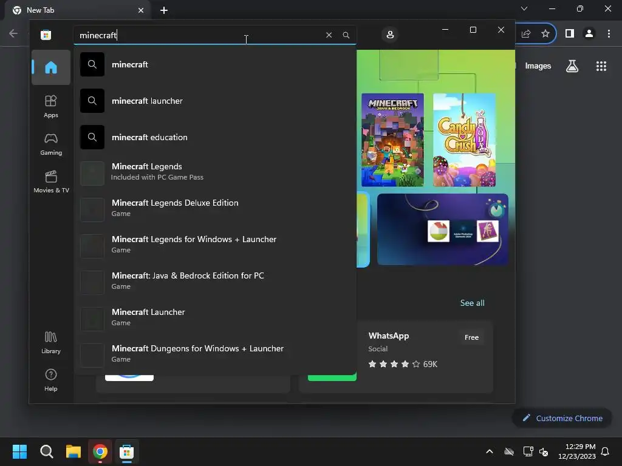Open the Minecraft Java & Bedrock thumbnail
622x466 pixels.
click(x=392, y=140)
